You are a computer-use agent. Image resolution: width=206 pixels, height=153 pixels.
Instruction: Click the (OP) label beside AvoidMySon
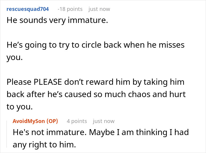pyautogui.click(x=53, y=121)
